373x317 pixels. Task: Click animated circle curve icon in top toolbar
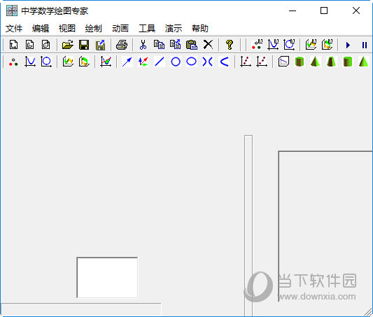pyautogui.click(x=289, y=45)
